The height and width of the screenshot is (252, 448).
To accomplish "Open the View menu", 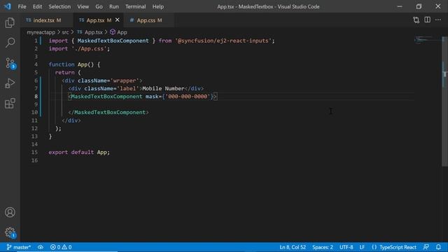I will pyautogui.click(x=83, y=6).
